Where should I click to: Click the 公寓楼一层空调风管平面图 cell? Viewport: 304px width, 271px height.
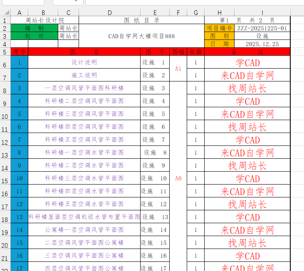84,230
